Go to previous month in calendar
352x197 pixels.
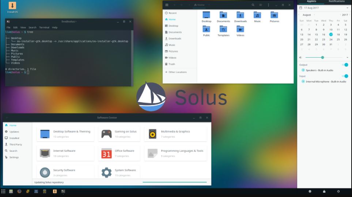coord(299,15)
